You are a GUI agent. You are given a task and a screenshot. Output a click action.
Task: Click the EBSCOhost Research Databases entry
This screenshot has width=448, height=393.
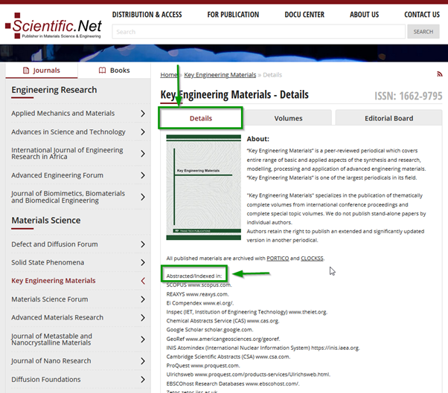coord(233,383)
